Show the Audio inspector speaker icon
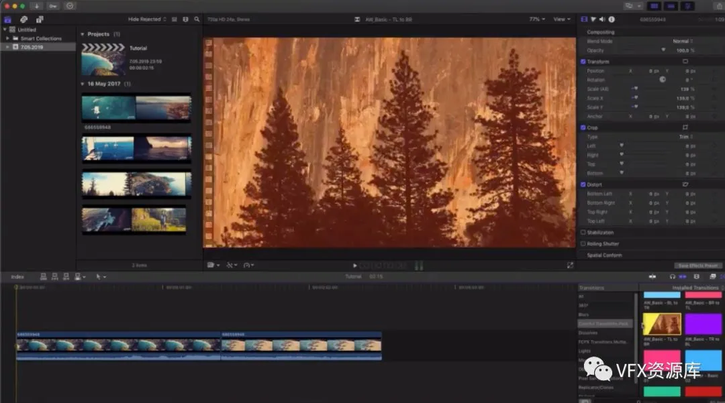Screen dimensions: 725x403 pos(602,19)
